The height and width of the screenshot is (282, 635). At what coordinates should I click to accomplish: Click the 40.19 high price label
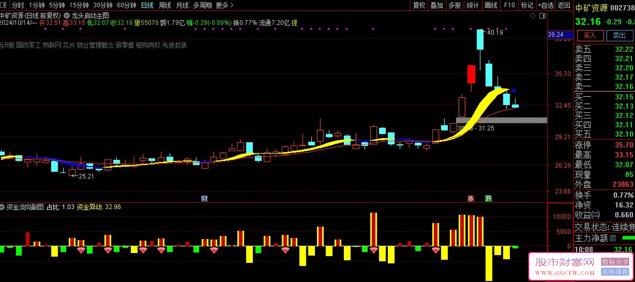click(x=495, y=32)
